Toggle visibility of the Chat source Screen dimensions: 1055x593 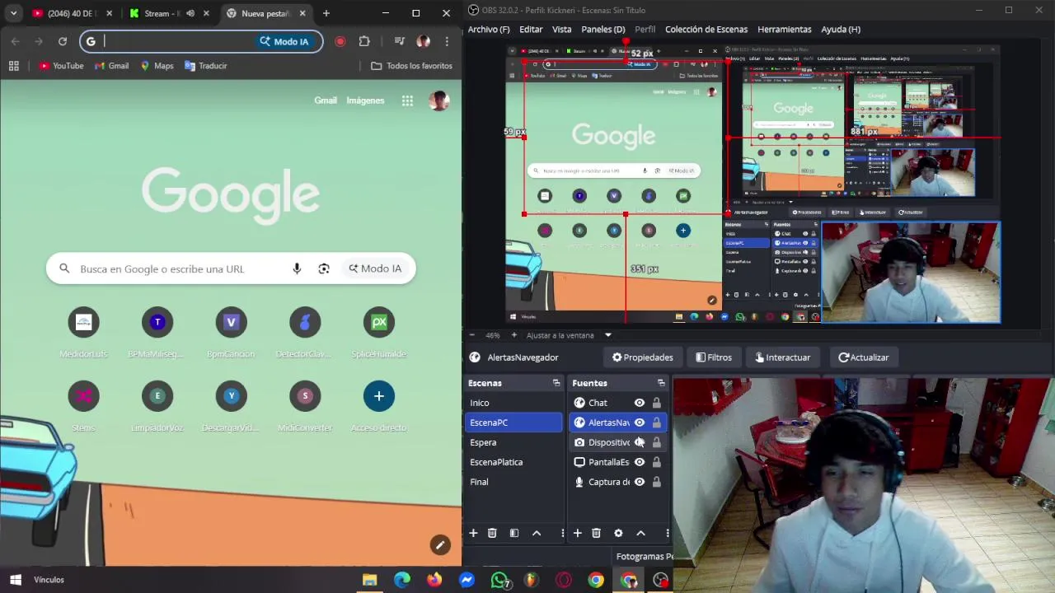coord(639,403)
